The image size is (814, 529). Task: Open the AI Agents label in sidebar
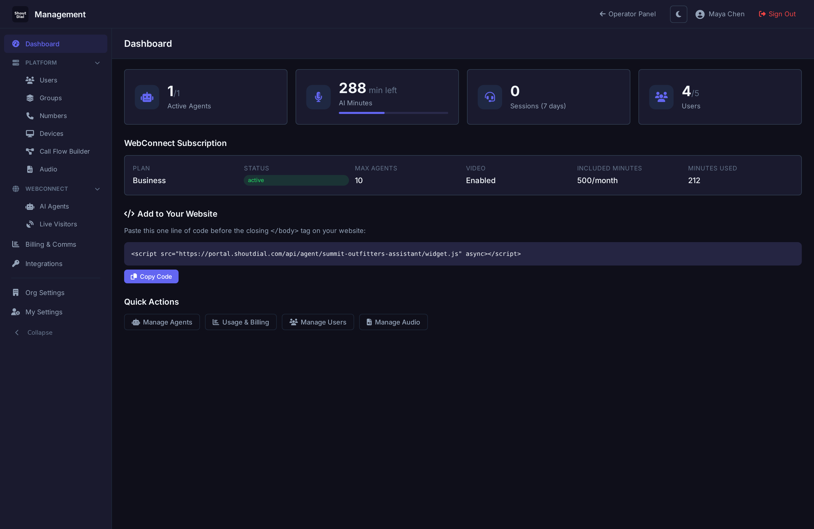[x=54, y=207]
